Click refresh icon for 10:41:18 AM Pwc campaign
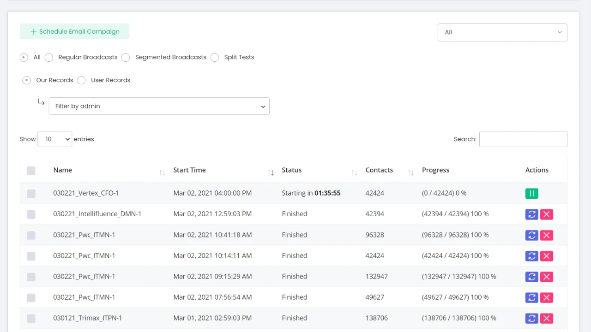 point(532,235)
